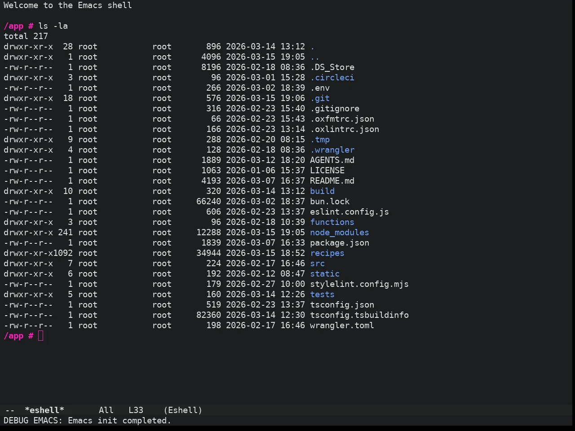Click the (Eshell) major mode indicator
575x431 pixels.
coord(183,410)
